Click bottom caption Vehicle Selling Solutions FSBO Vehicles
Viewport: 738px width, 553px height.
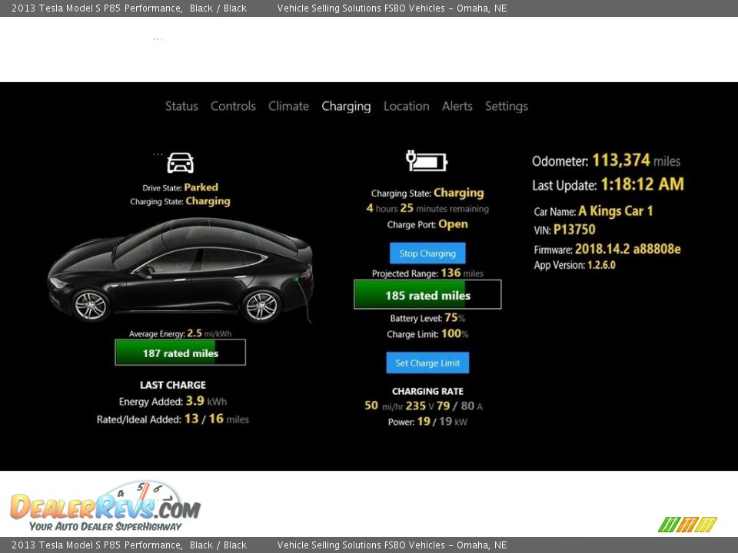point(361,545)
